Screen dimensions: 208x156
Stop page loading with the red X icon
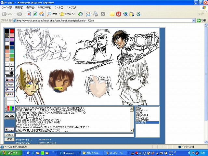(x=29, y=14)
